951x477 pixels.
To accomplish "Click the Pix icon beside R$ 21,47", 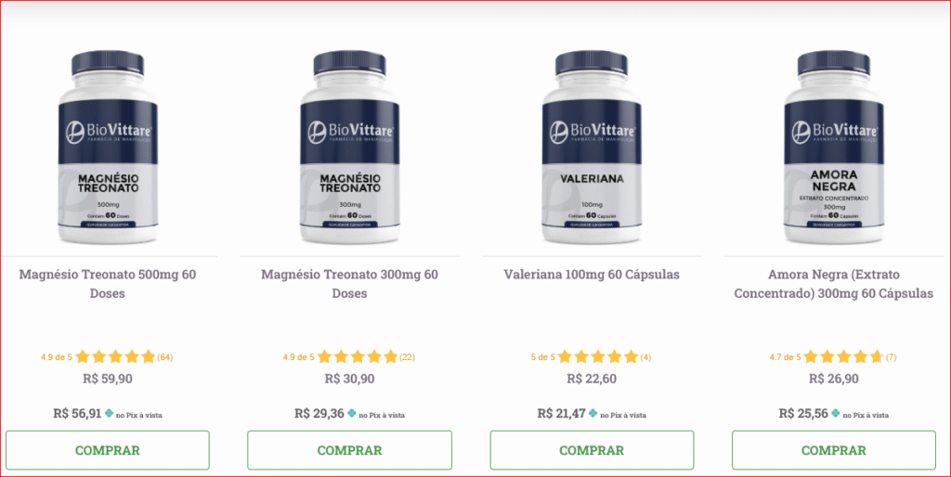I will point(593,413).
